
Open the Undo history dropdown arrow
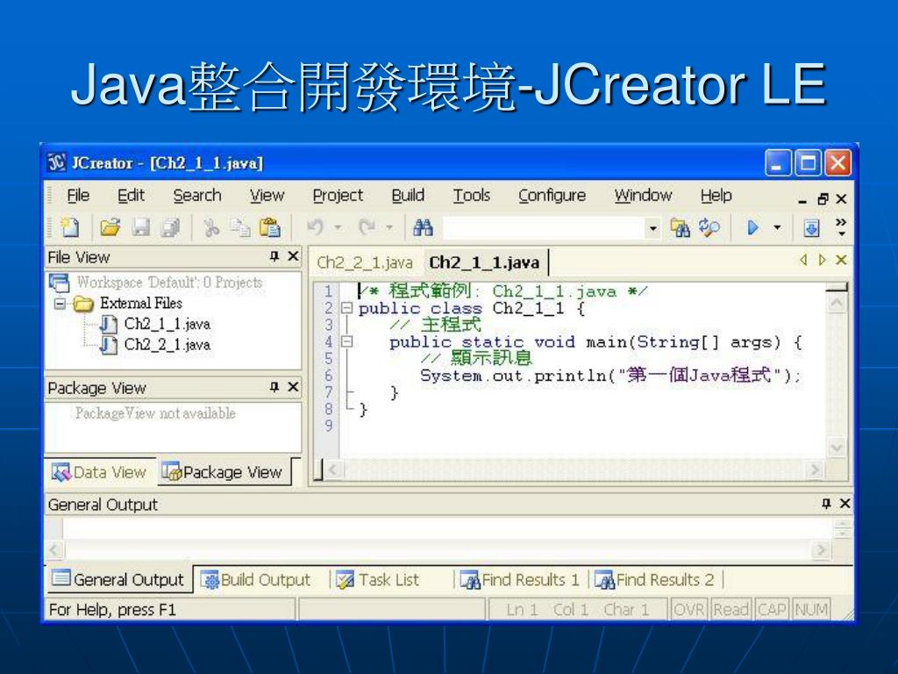pyautogui.click(x=338, y=227)
